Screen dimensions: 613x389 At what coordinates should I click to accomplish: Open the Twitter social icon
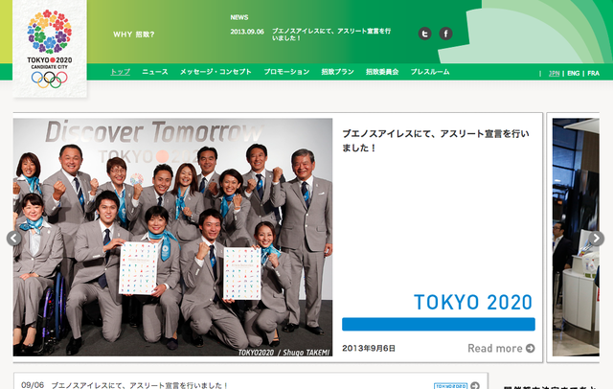424,34
